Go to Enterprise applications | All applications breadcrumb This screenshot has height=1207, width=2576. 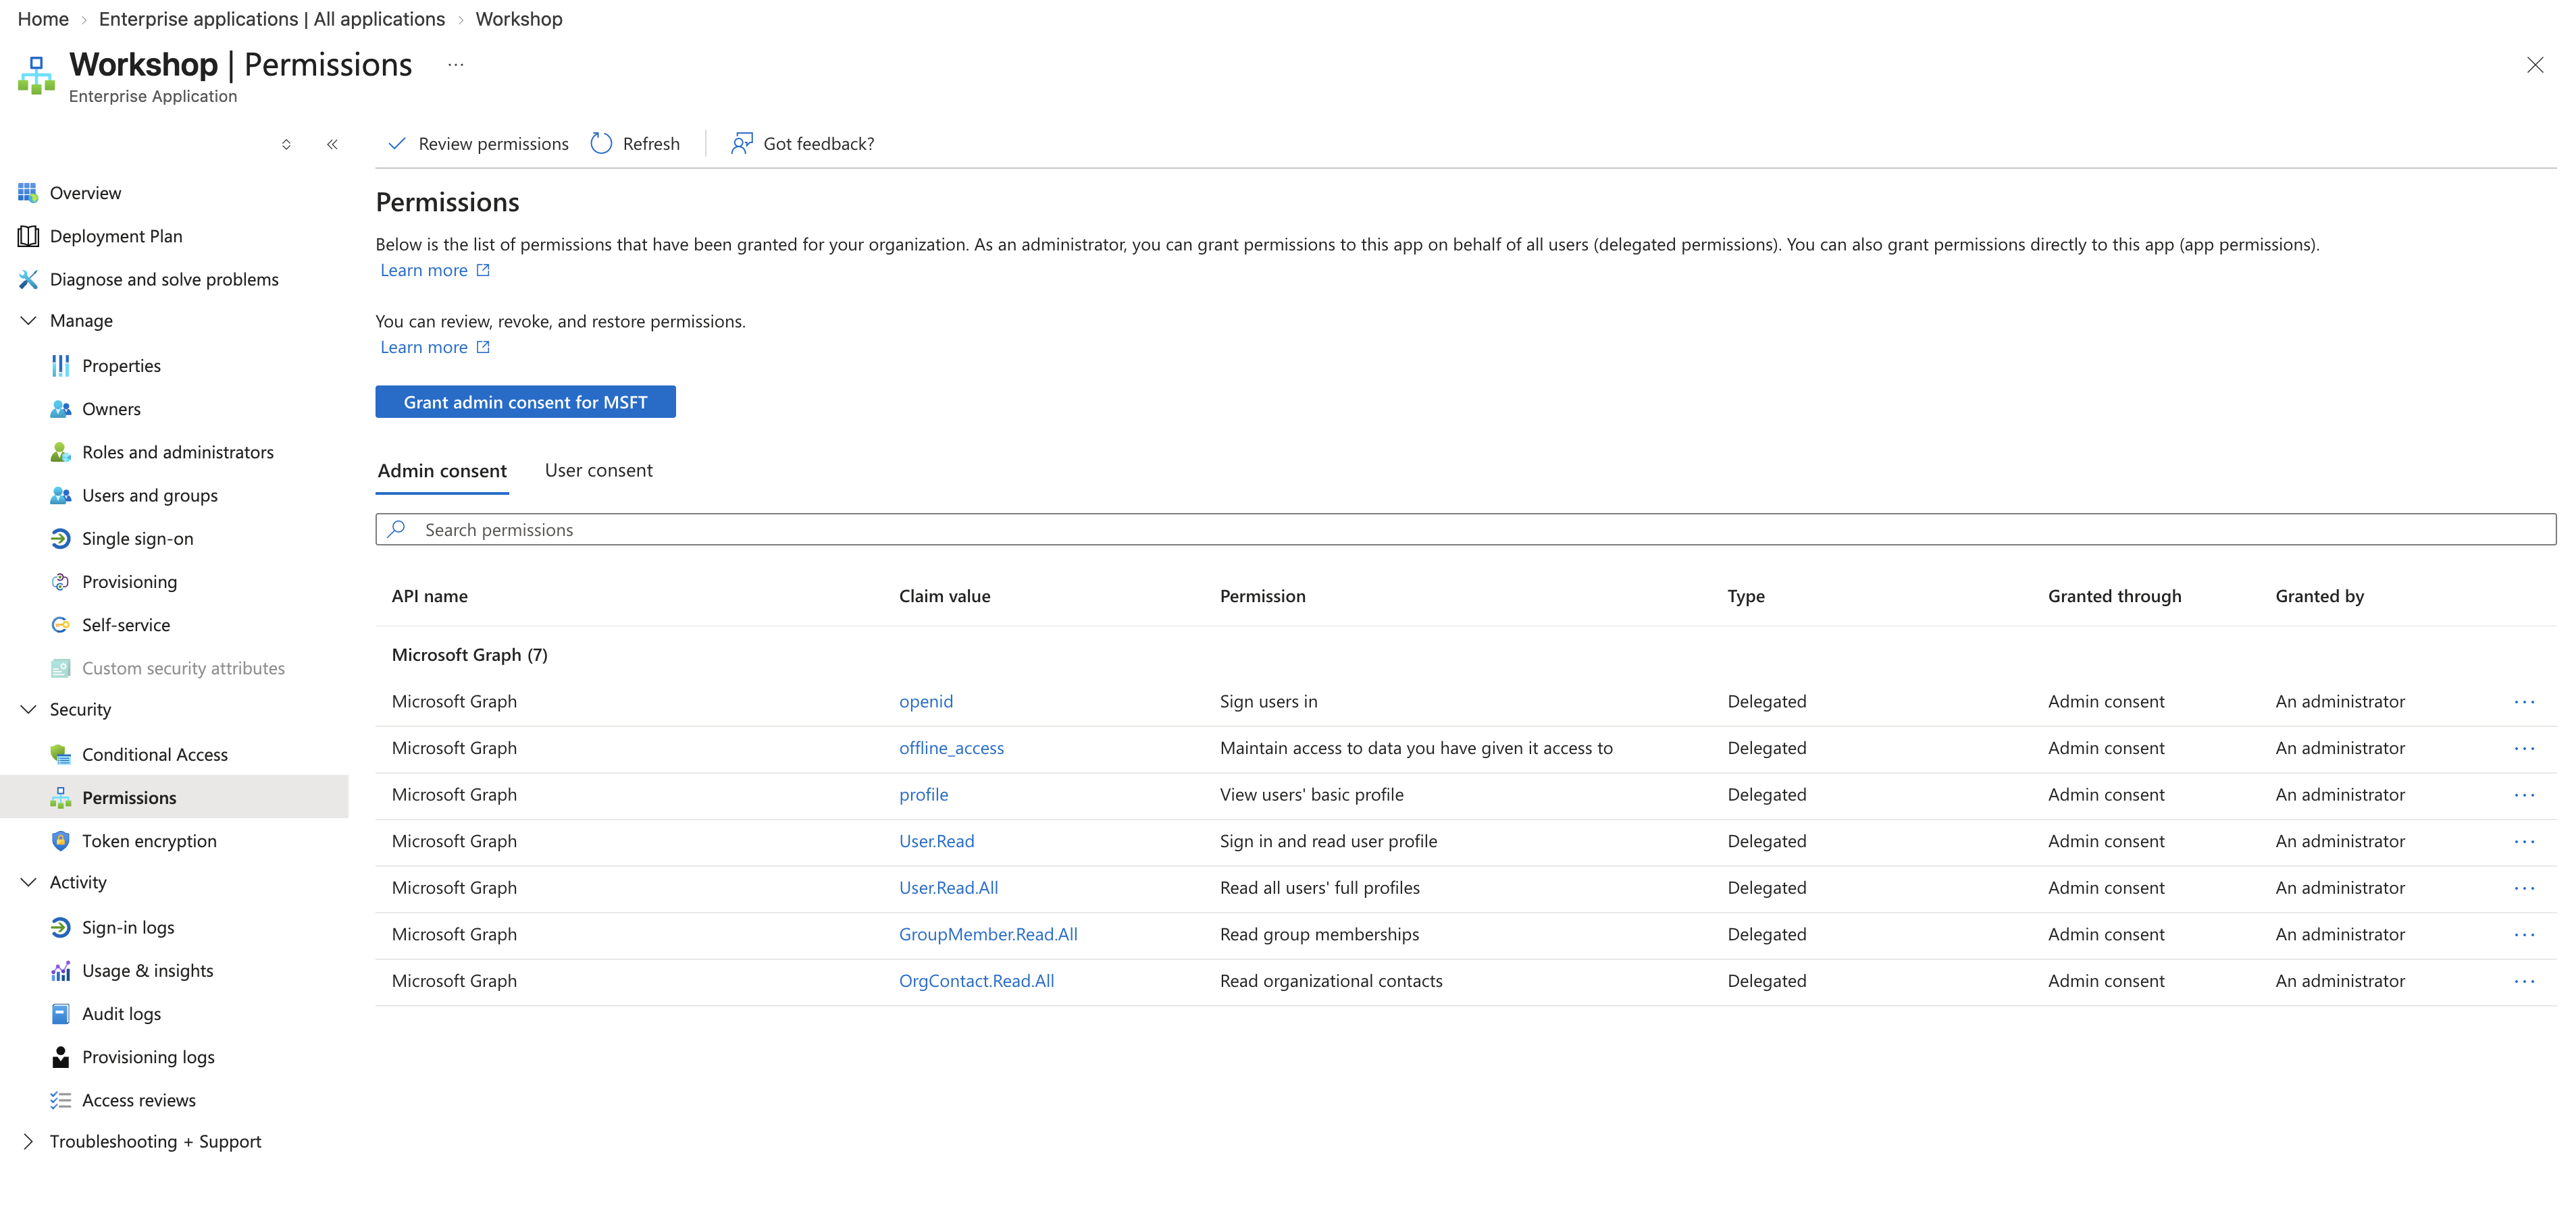(x=272, y=19)
